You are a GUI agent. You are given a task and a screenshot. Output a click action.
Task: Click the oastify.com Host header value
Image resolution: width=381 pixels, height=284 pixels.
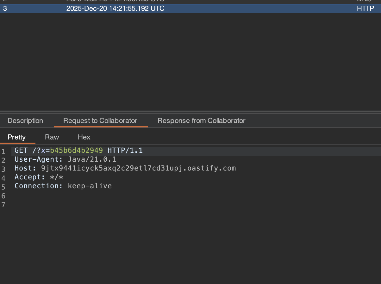pos(138,168)
